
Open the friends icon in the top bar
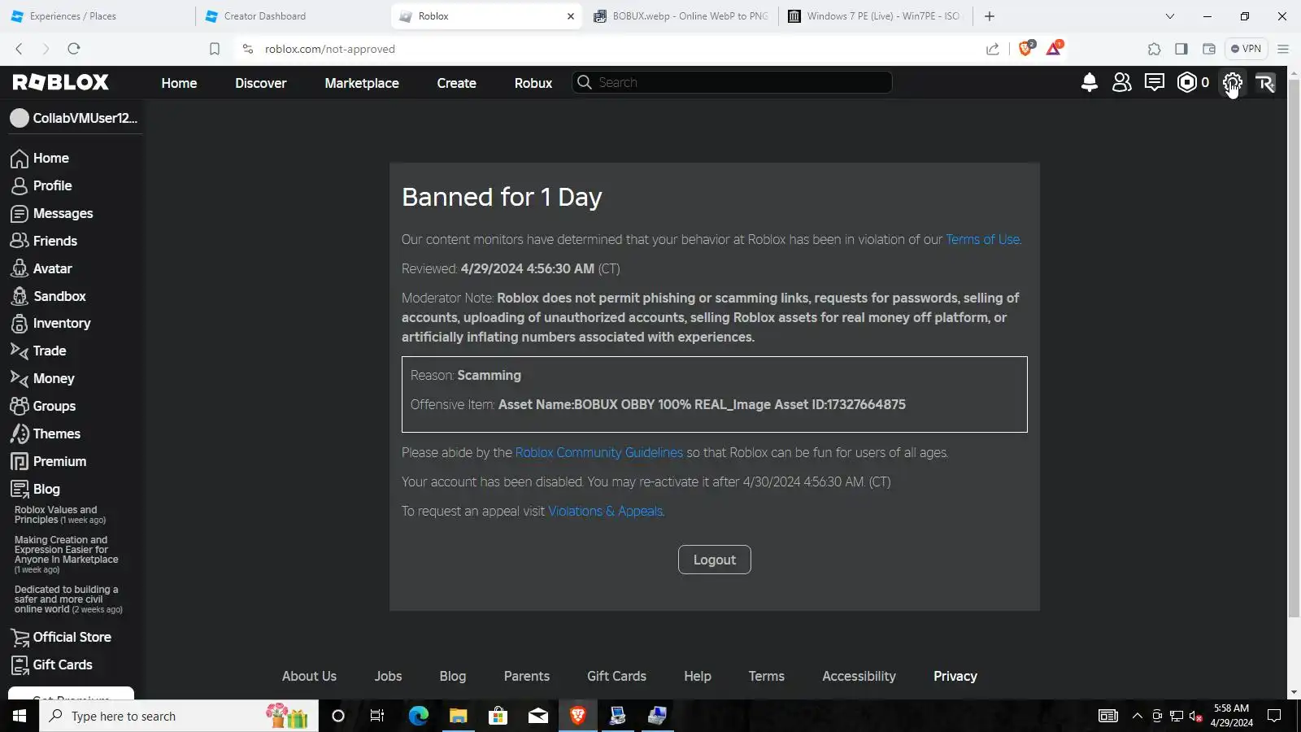tap(1122, 82)
